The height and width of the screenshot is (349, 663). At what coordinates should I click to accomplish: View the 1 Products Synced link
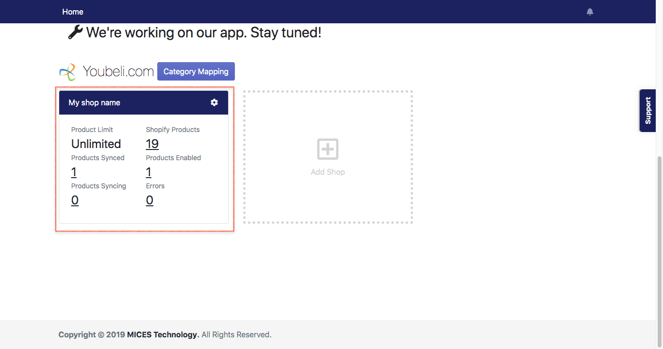click(74, 172)
